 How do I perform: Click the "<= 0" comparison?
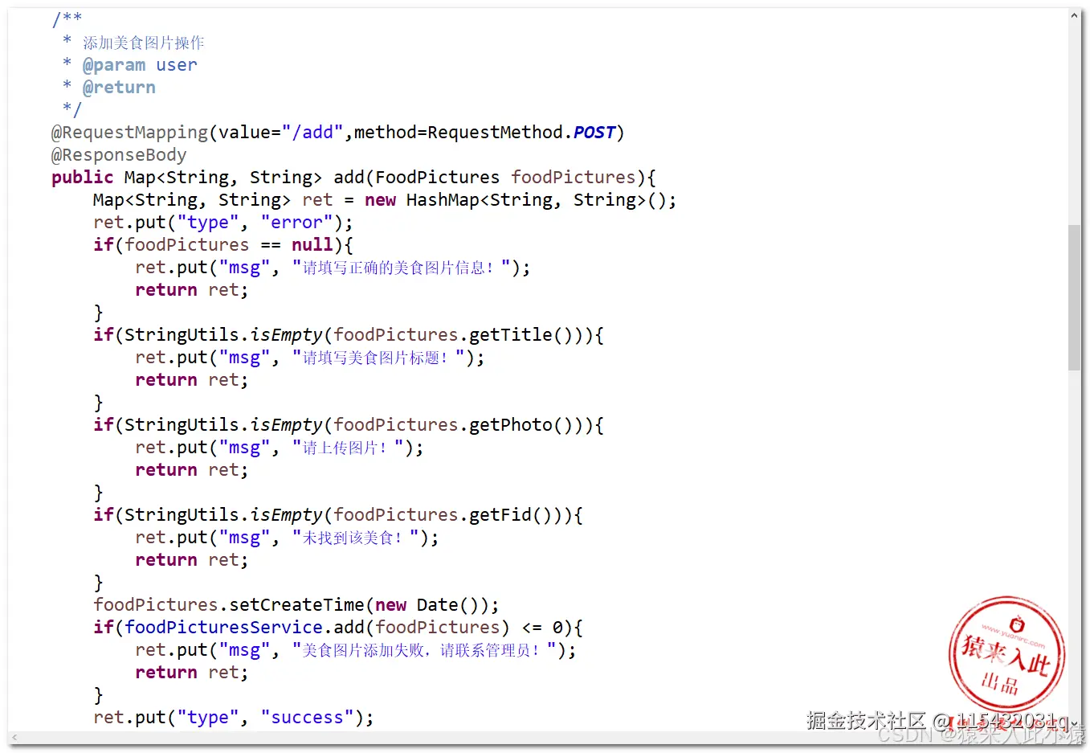pyautogui.click(x=542, y=628)
